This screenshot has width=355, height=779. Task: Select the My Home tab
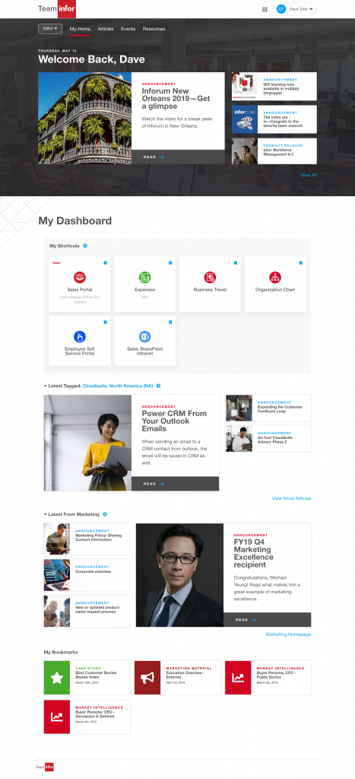tap(80, 29)
